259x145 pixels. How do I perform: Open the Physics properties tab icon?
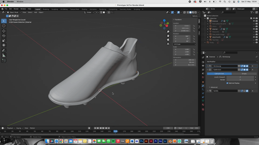coord(203,93)
